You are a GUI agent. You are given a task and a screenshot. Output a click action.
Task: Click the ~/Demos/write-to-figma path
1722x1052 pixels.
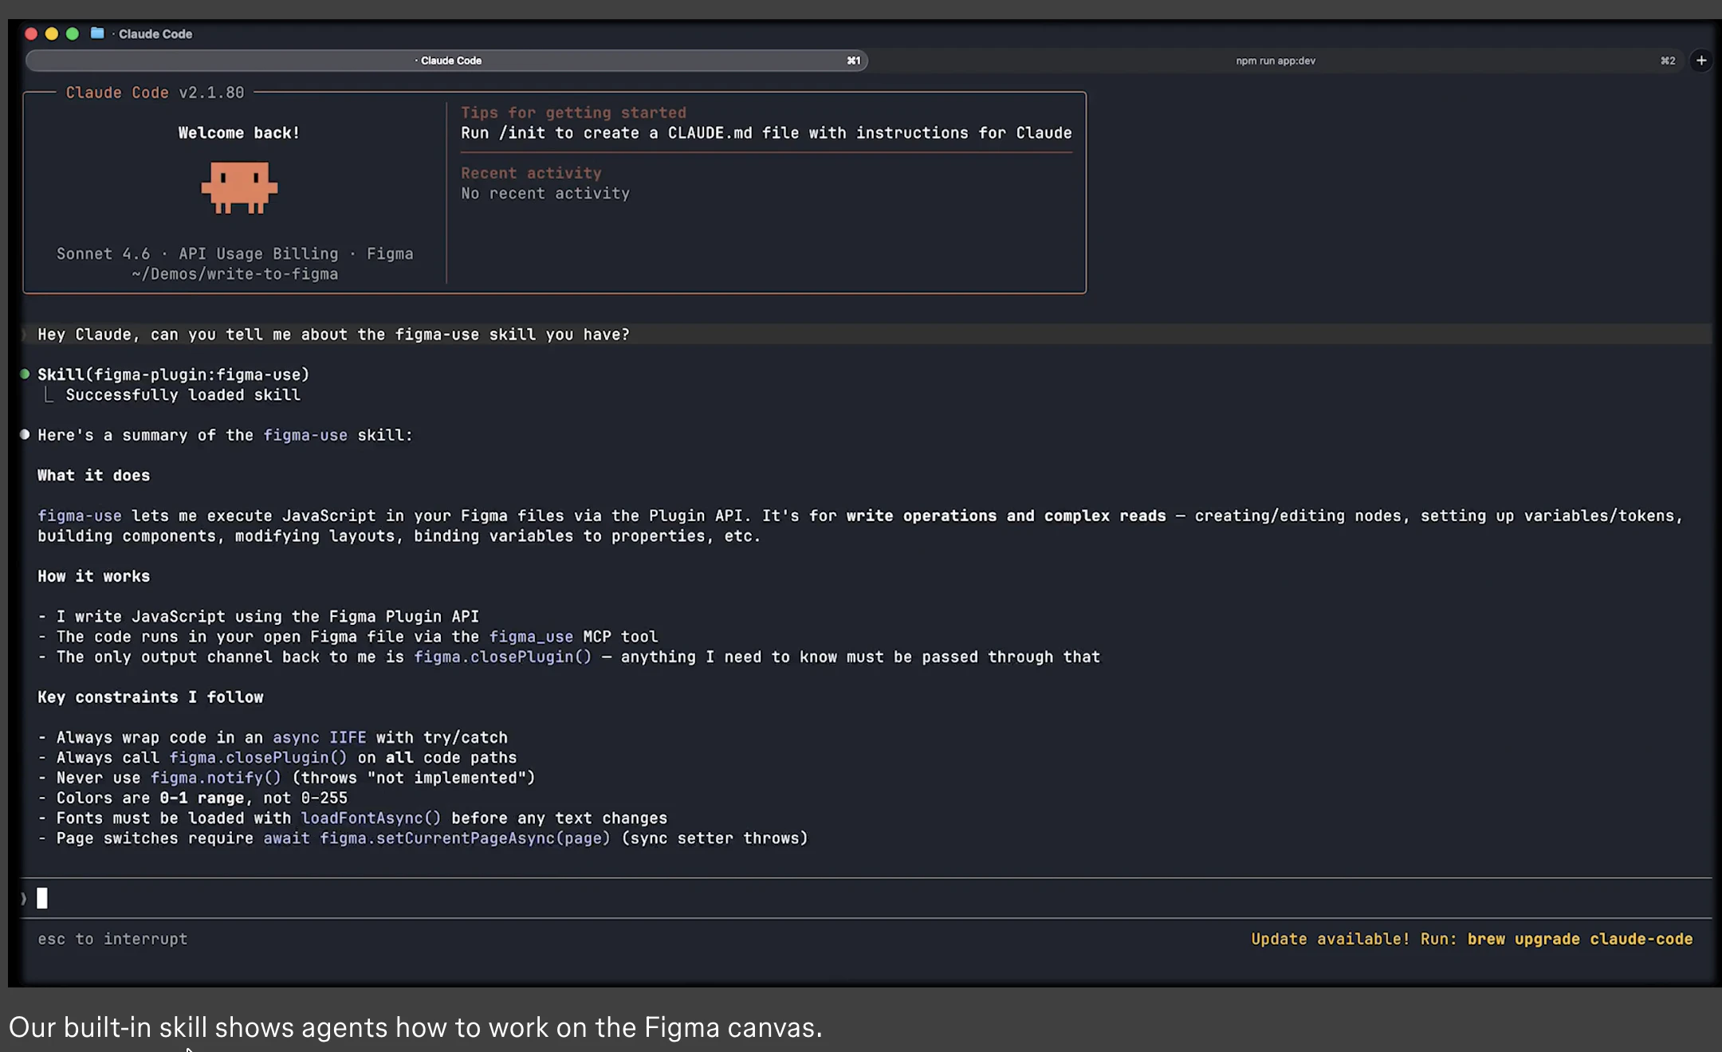[x=235, y=273]
